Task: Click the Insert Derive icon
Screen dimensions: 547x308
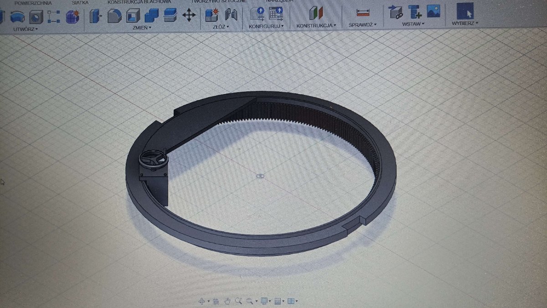Action: (395, 12)
